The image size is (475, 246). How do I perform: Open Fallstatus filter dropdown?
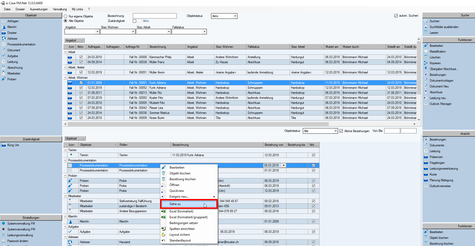pyautogui.click(x=204, y=32)
